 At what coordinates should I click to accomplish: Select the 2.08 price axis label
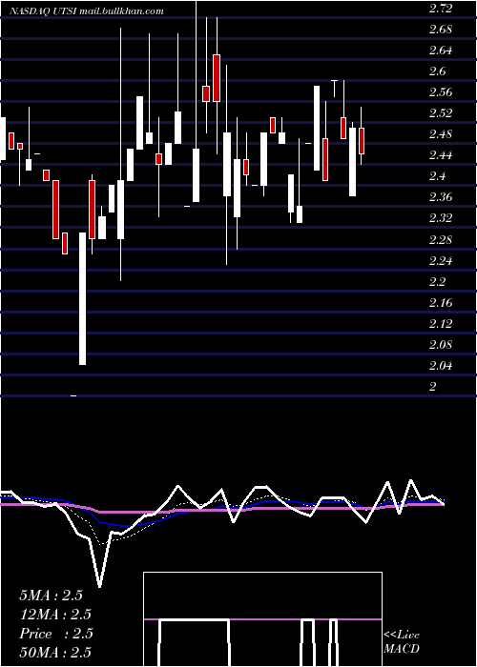pos(441,345)
